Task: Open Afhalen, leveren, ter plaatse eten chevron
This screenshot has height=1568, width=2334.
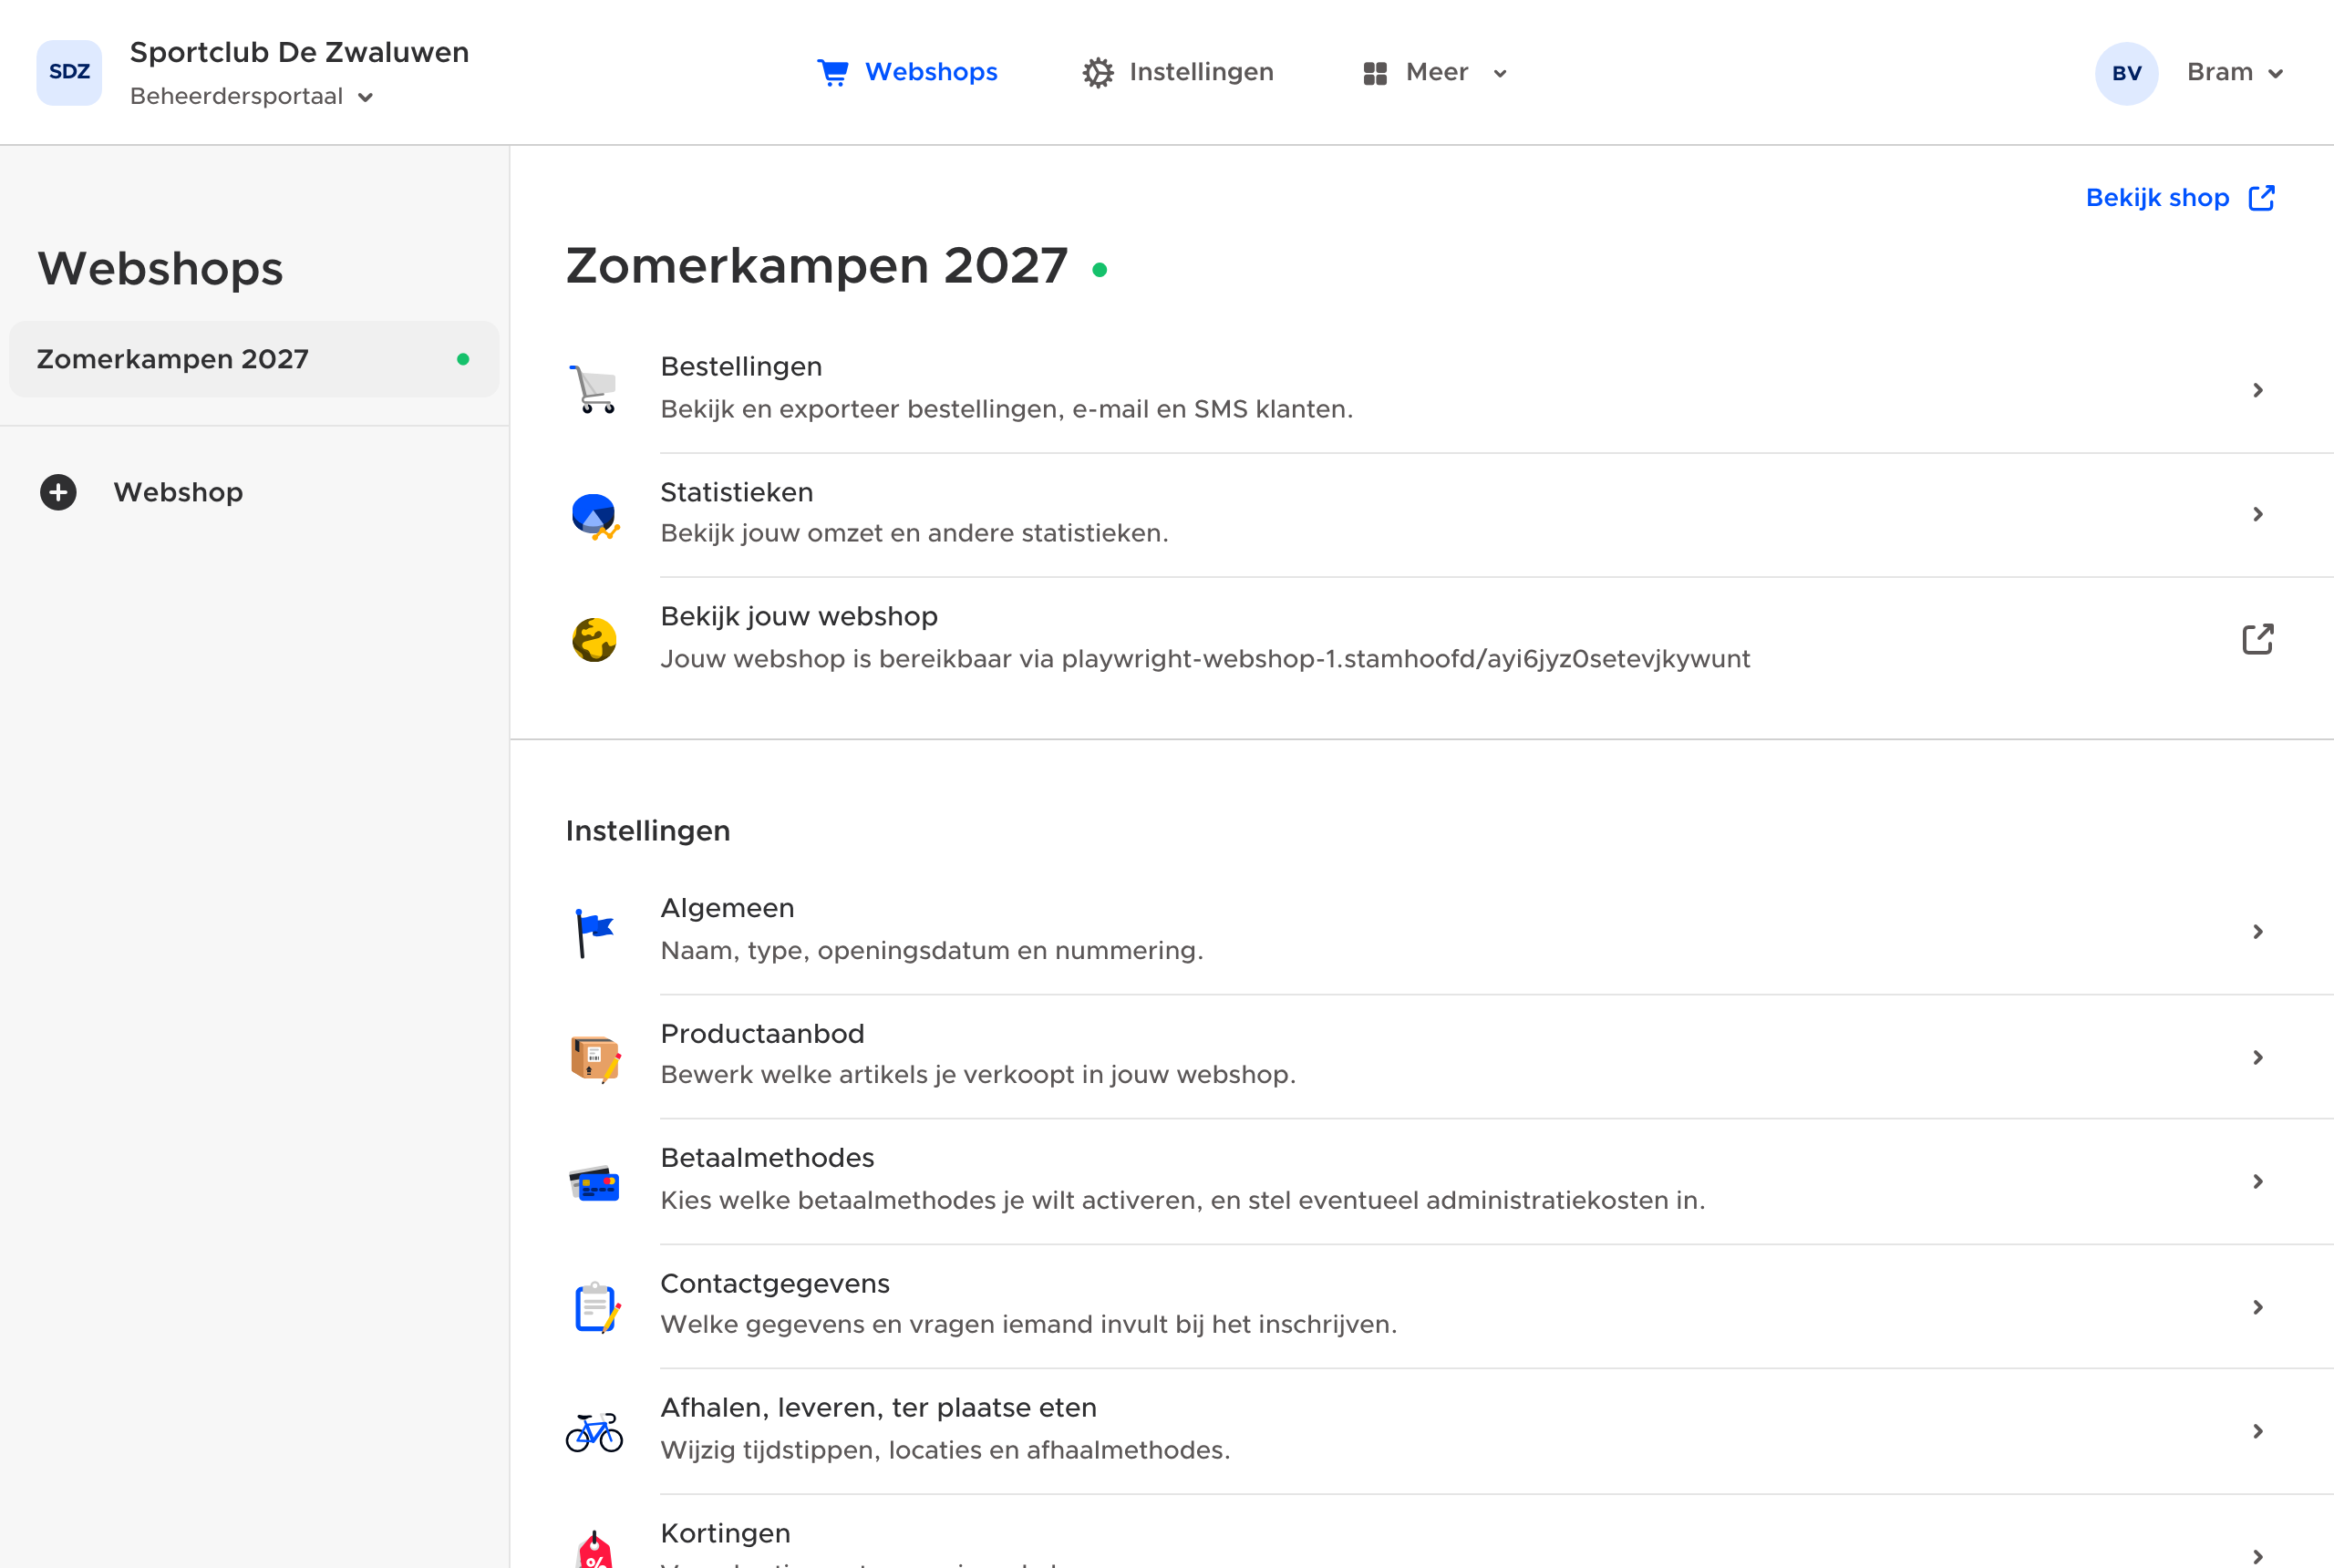Action: click(2257, 1432)
